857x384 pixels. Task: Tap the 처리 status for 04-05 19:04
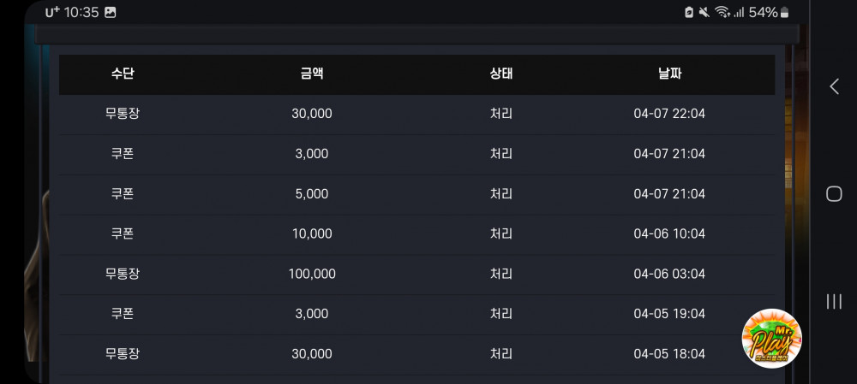coord(501,314)
